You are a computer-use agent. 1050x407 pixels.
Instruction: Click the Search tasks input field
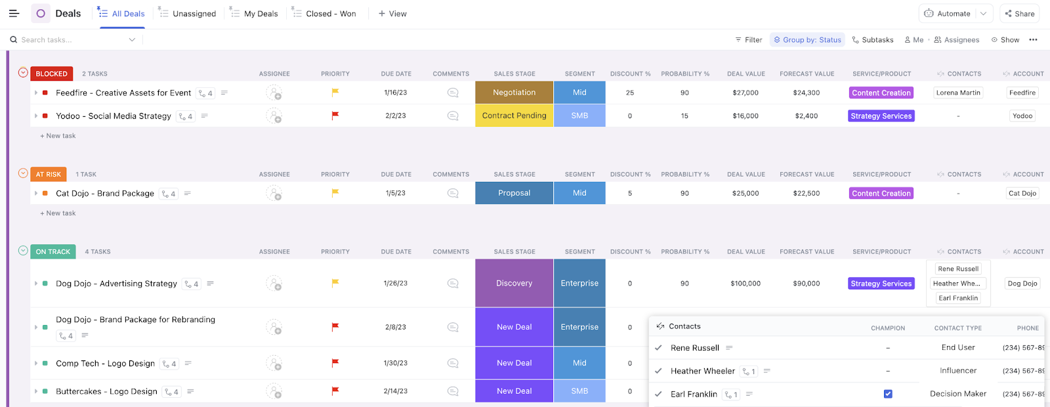pos(72,40)
